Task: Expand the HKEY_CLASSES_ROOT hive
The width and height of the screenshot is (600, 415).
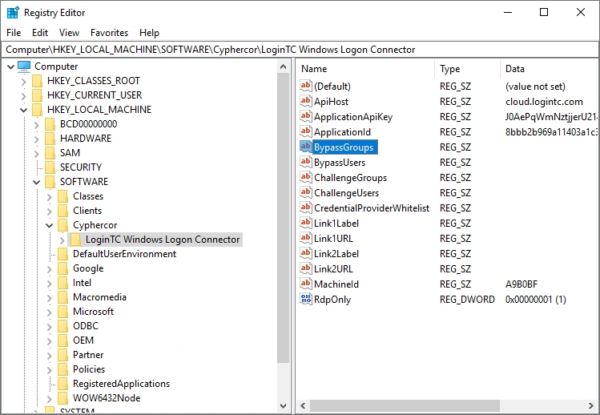Action: click(x=24, y=81)
